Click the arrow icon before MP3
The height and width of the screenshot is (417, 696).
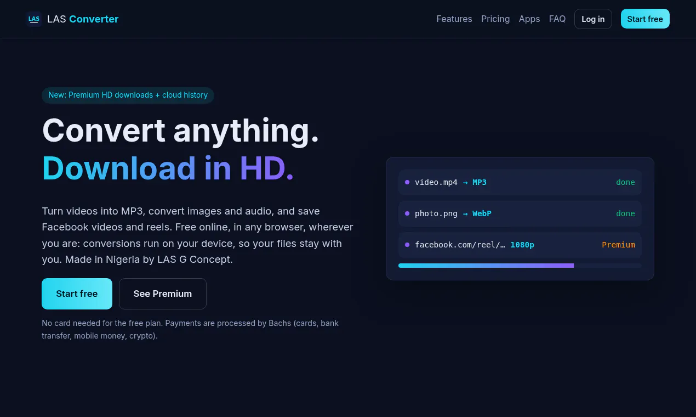[465, 182]
